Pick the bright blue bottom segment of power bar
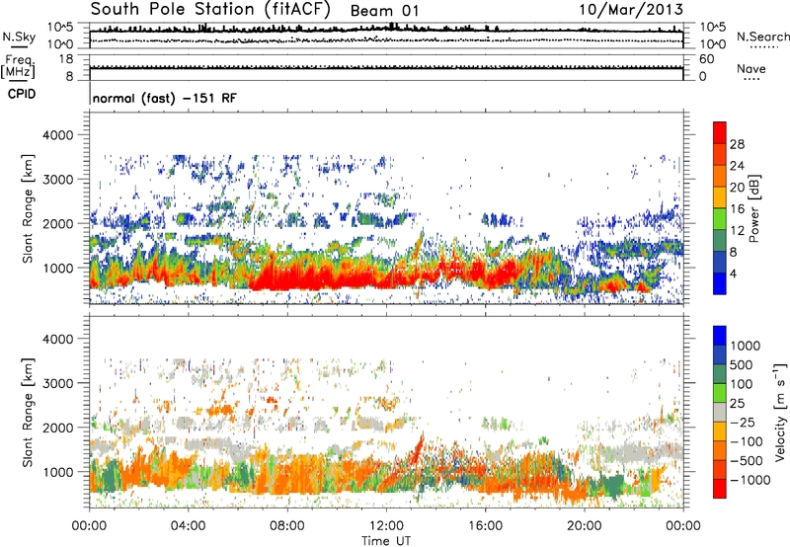 click(x=720, y=284)
